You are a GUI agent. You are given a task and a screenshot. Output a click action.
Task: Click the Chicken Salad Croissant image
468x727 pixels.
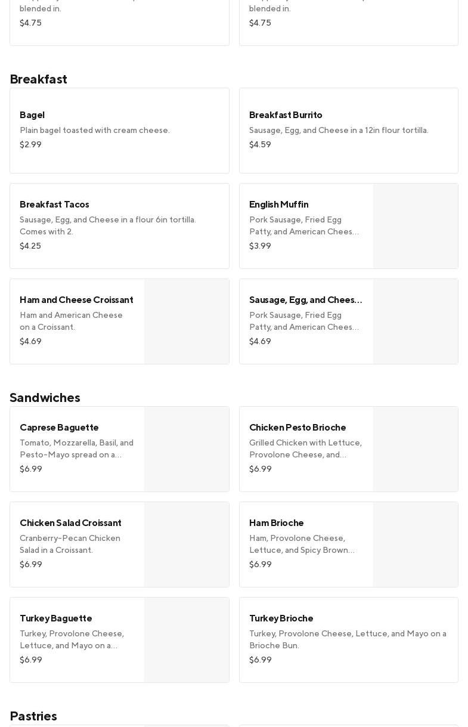pos(187,545)
